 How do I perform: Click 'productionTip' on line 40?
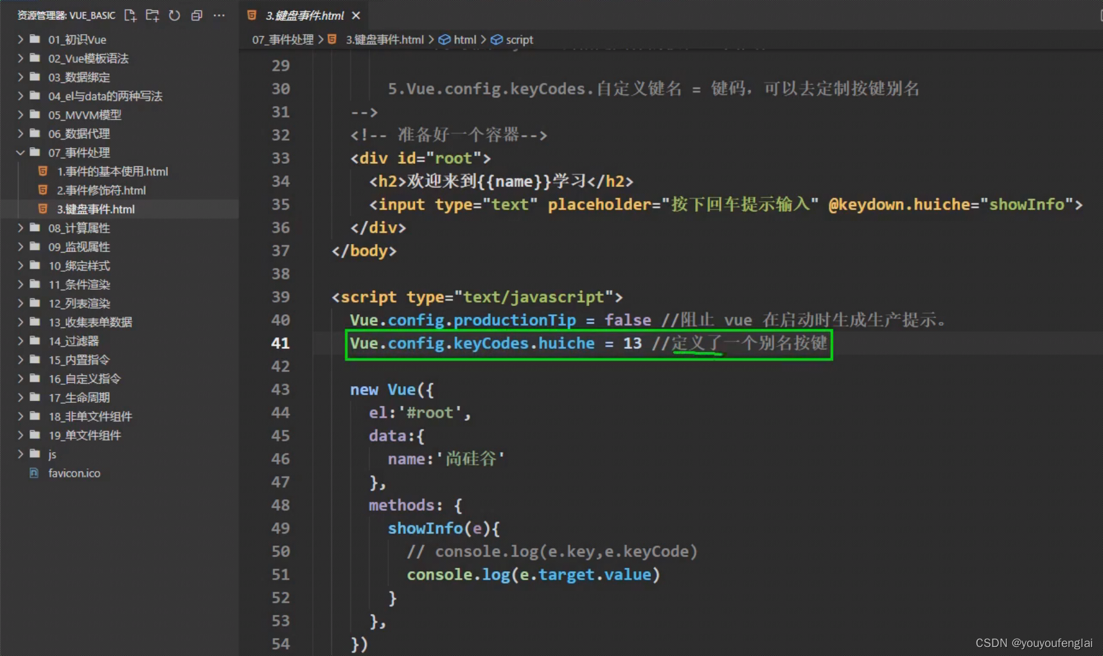pos(515,320)
